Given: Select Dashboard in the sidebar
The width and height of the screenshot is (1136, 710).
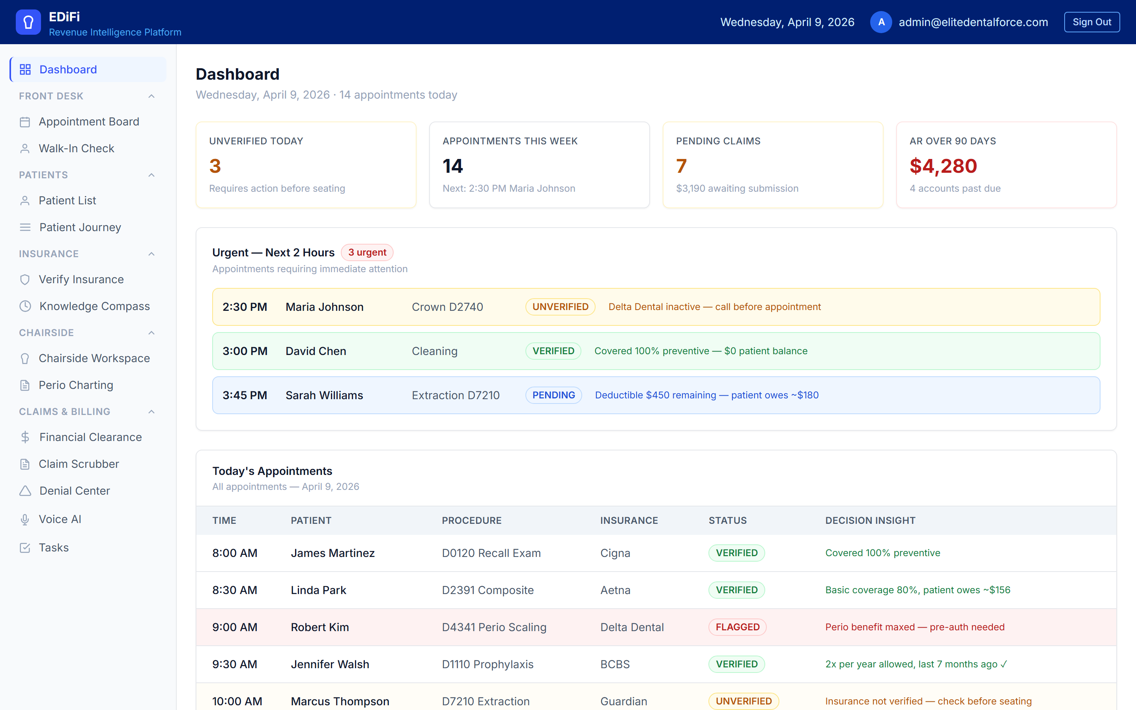Looking at the screenshot, I should (x=68, y=69).
